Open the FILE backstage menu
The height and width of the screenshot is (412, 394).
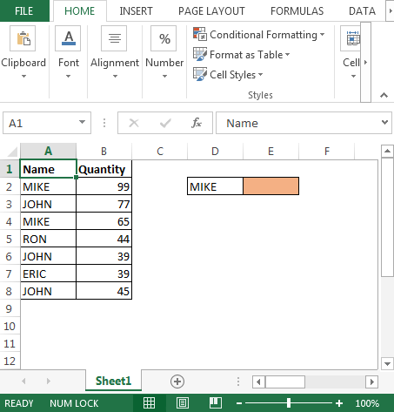(x=24, y=11)
